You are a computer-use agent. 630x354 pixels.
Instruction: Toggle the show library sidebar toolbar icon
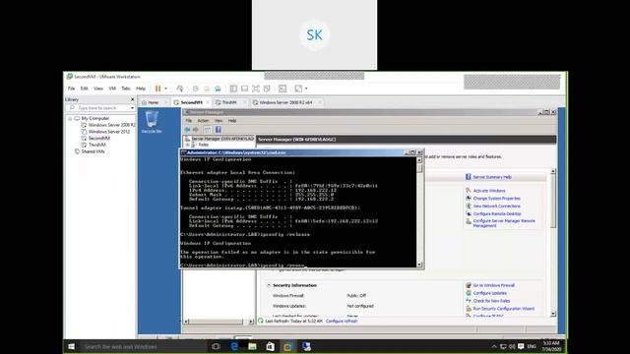[x=233, y=88]
